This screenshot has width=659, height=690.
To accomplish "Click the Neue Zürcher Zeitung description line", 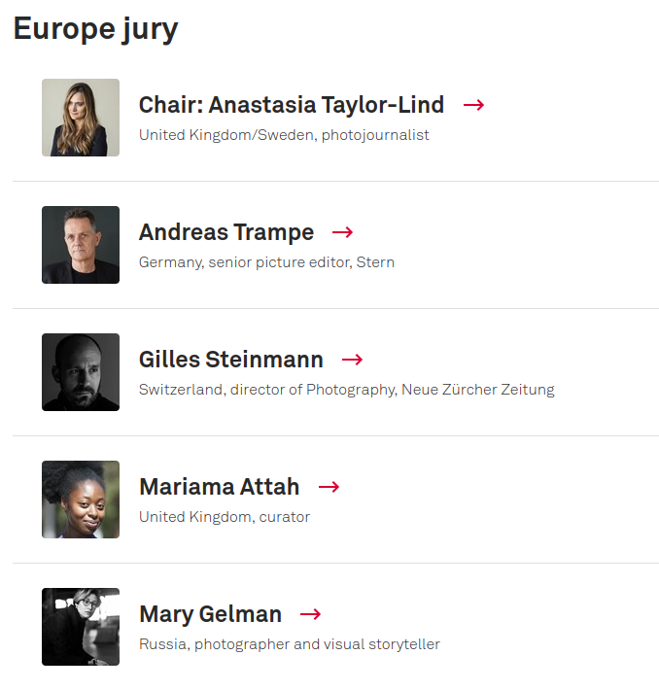I will 347,390.
